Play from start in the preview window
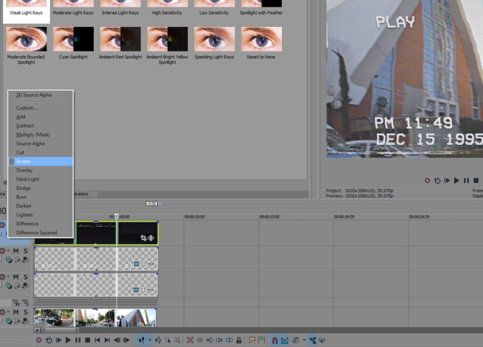 447,180
